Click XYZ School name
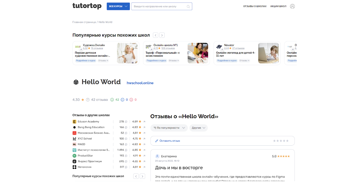 pyautogui.click(x=85, y=139)
